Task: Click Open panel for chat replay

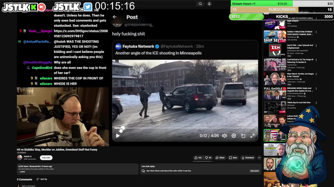Action: pos(254,171)
